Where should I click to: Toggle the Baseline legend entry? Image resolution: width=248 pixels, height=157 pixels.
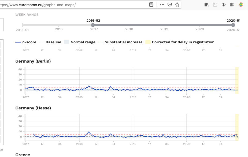tap(50, 42)
